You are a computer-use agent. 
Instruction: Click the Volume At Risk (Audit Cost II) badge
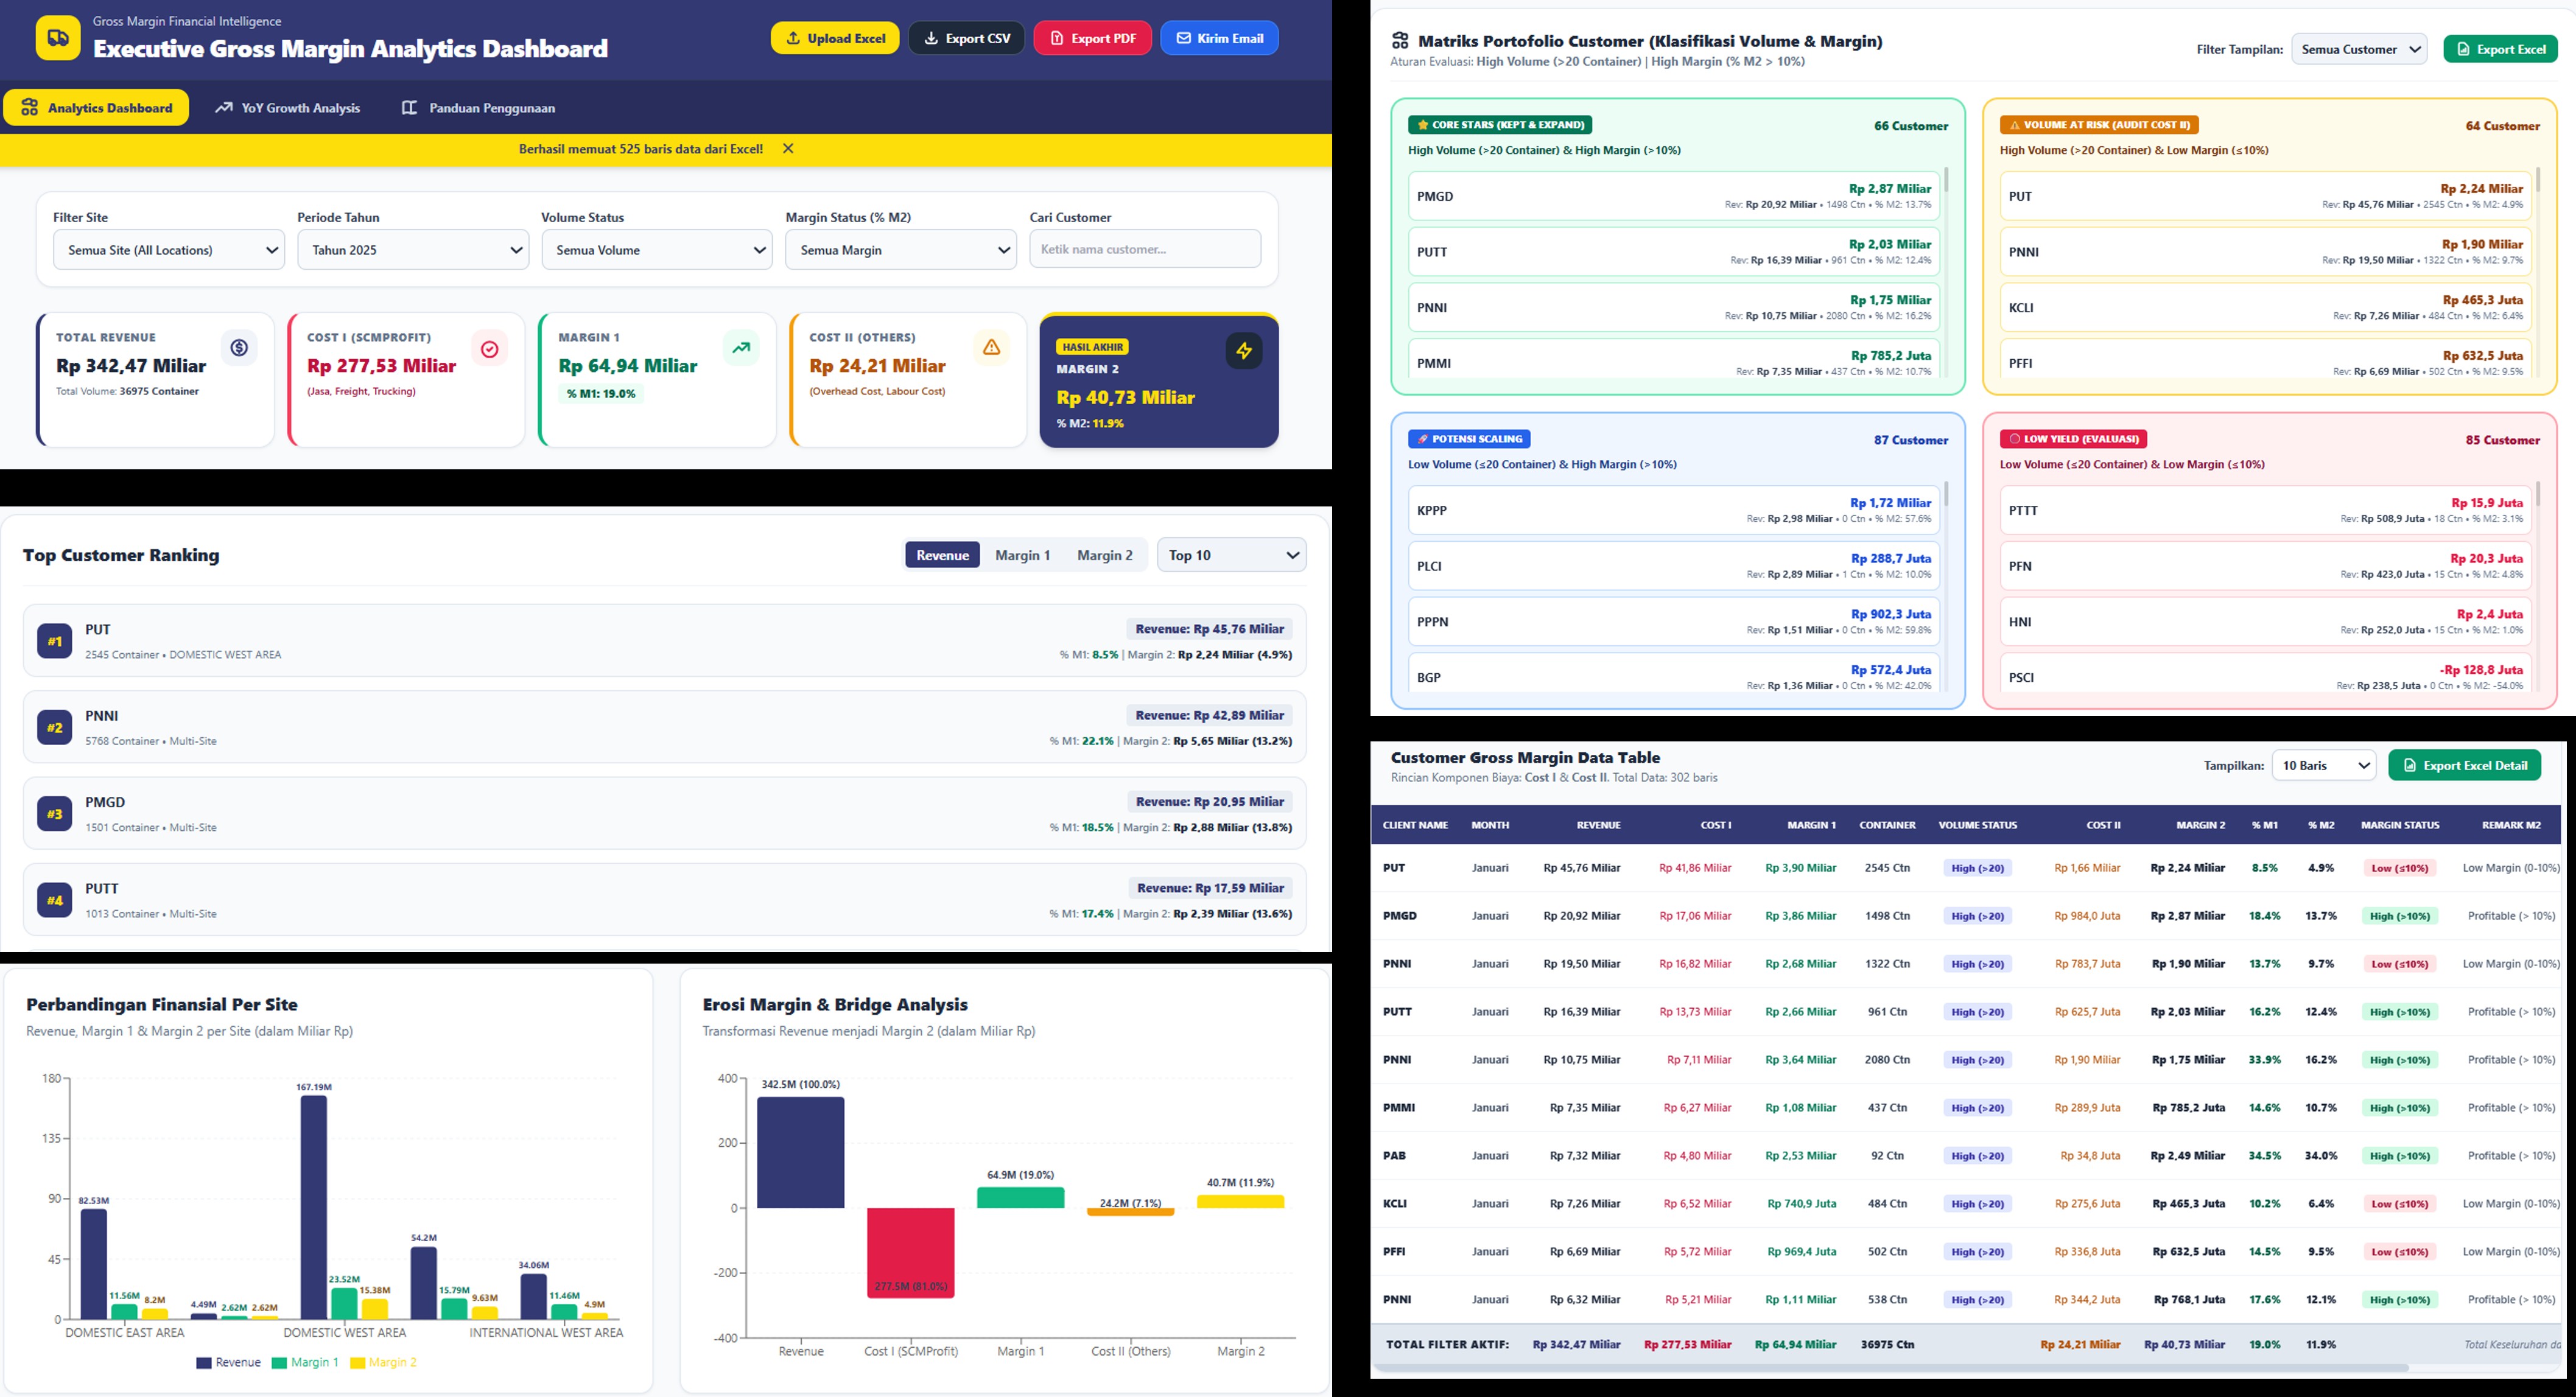pyautogui.click(x=2099, y=125)
